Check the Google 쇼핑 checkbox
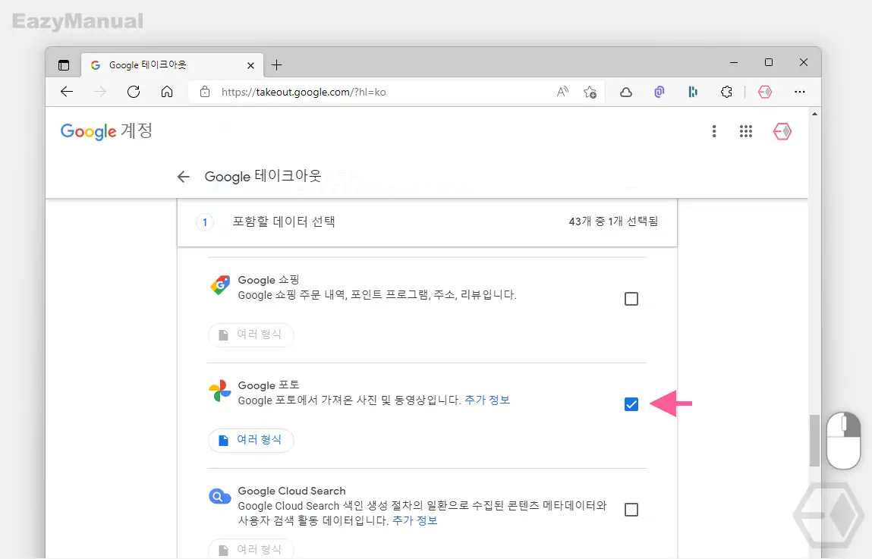Screen dimensions: 872x559 [631, 299]
